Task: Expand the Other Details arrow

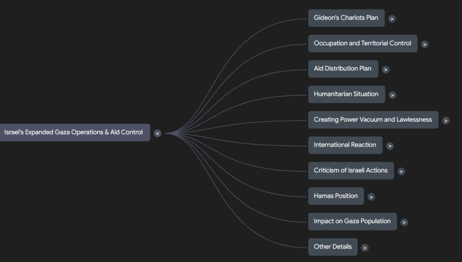Action: pos(365,248)
